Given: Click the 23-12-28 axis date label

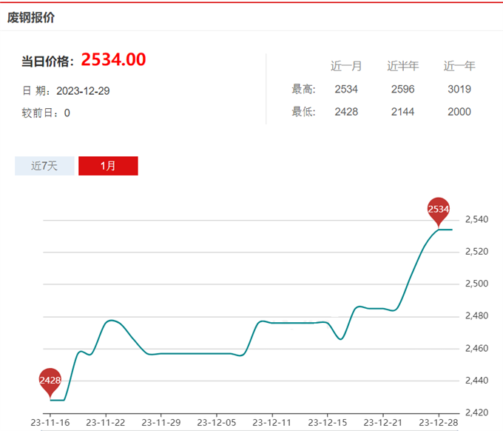Looking at the screenshot, I should (x=439, y=423).
